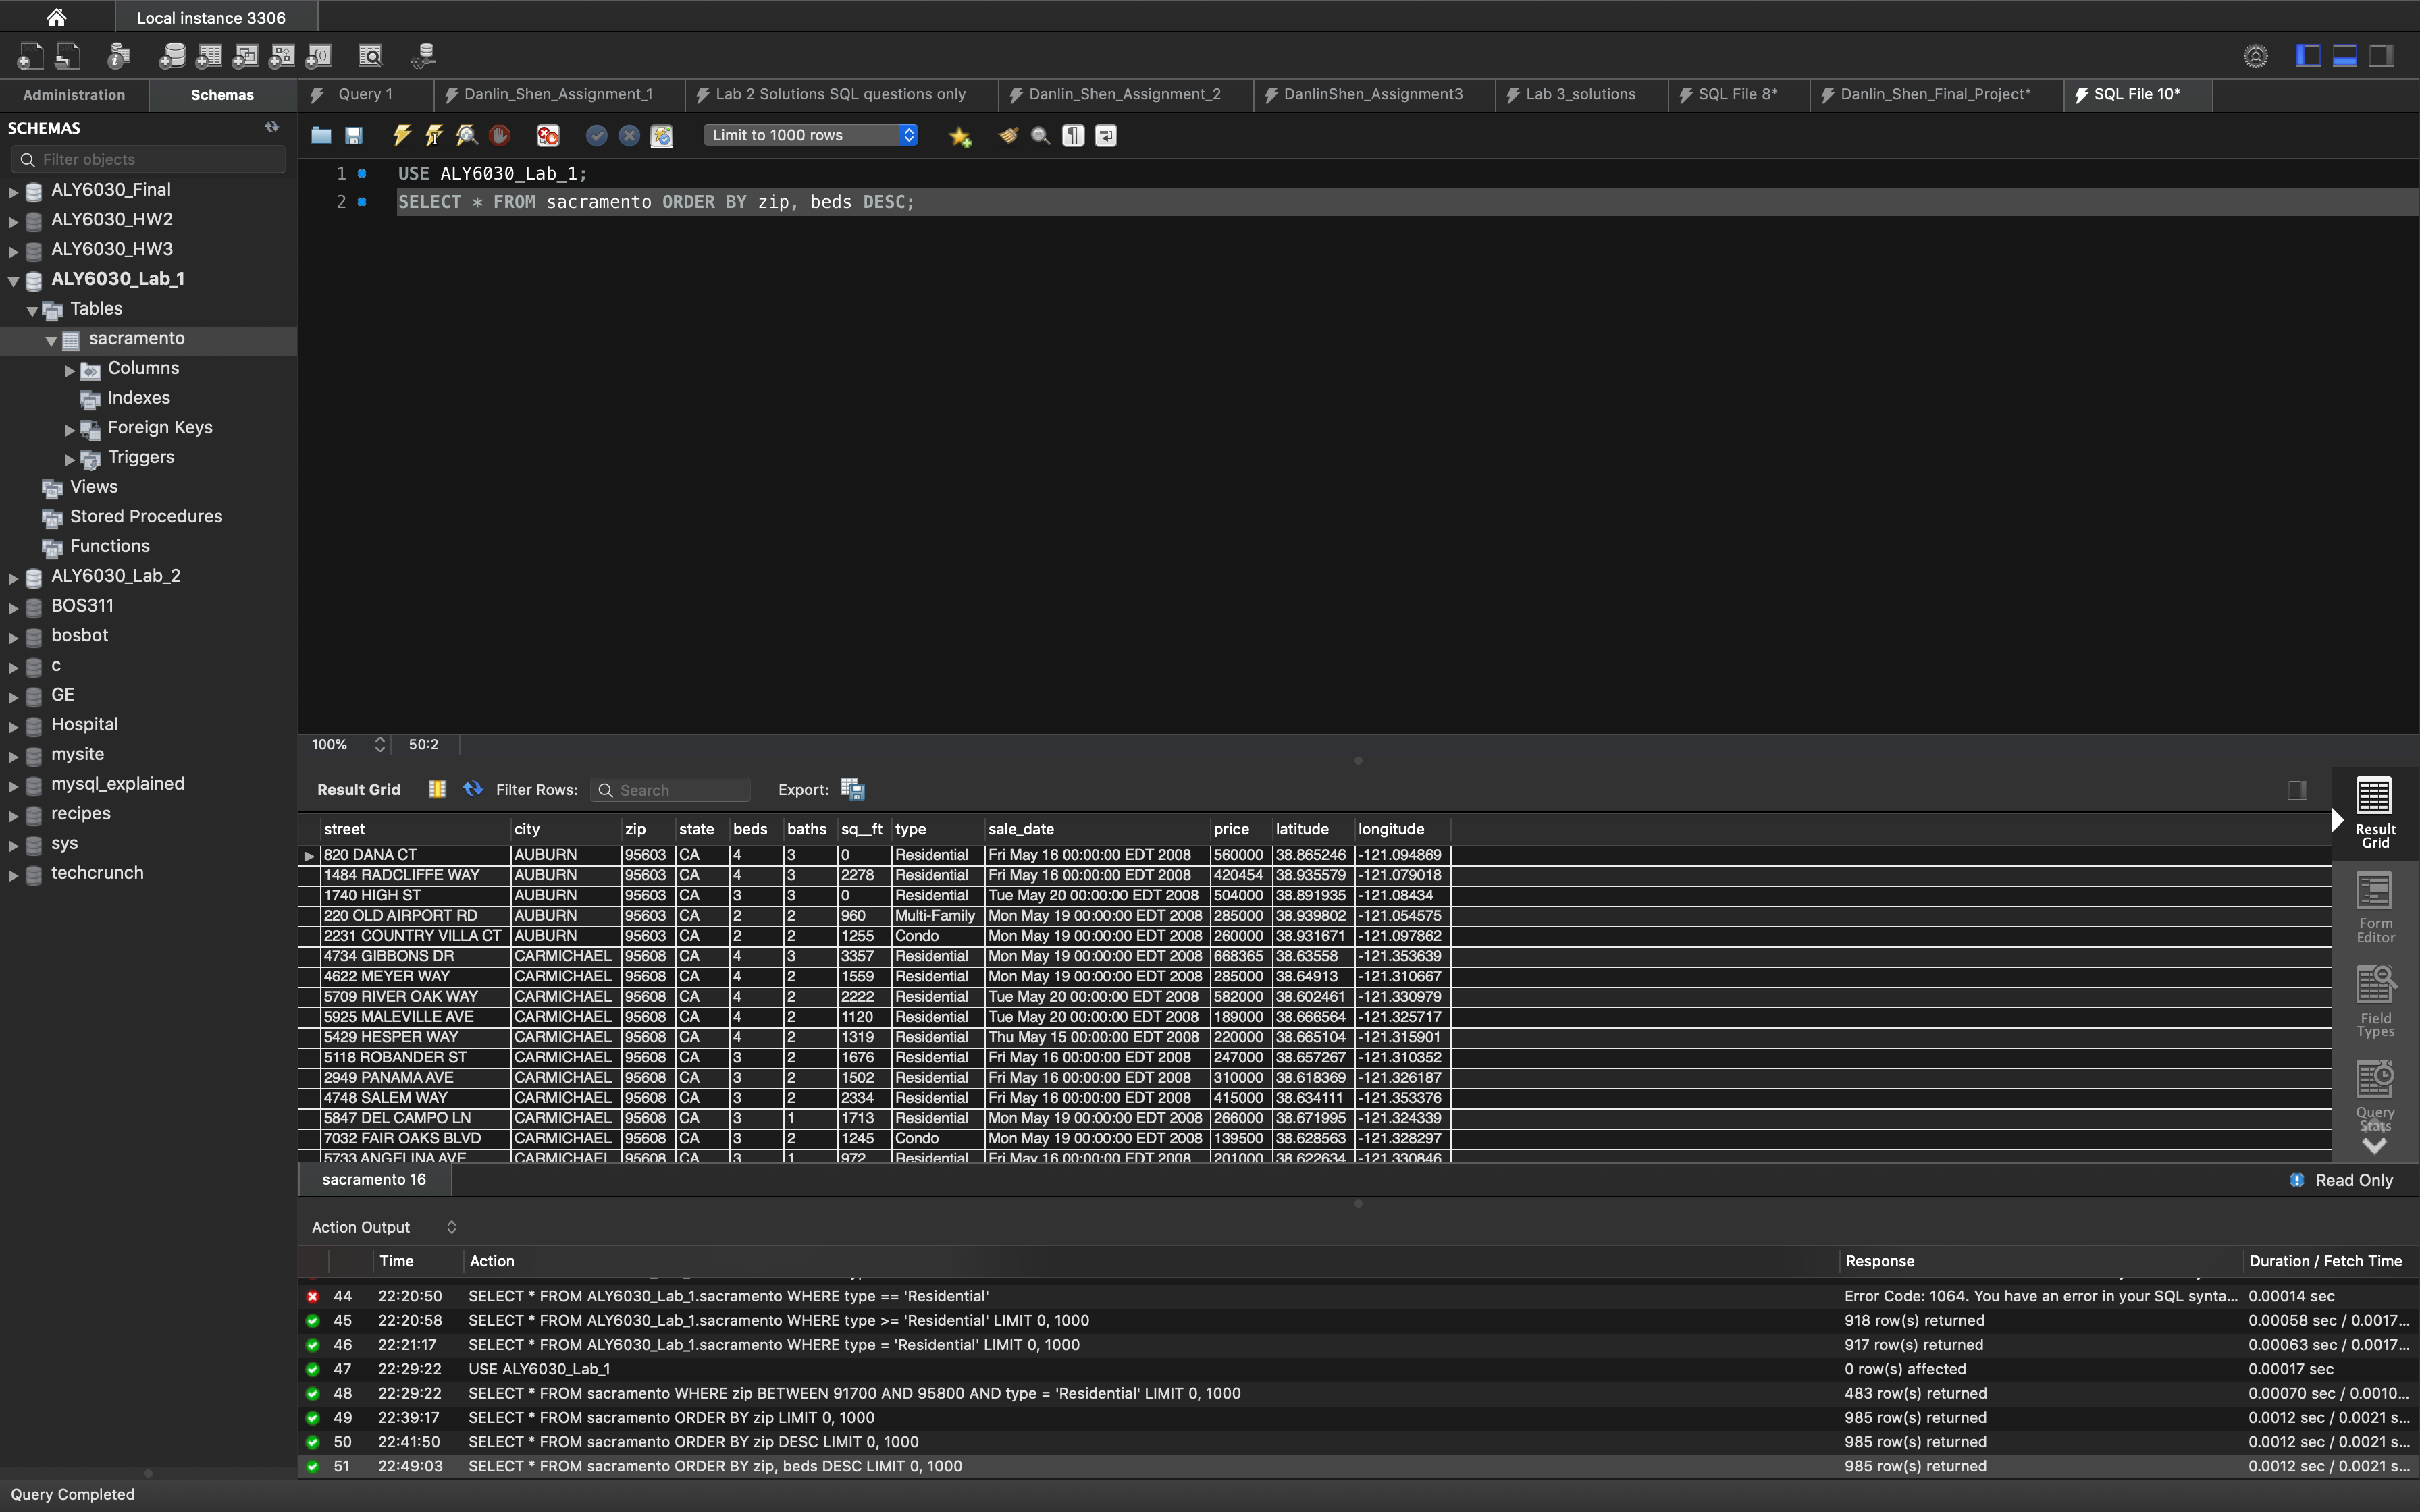This screenshot has width=2420, height=1512.
Task: Open the Export recordset icon
Action: click(852, 789)
